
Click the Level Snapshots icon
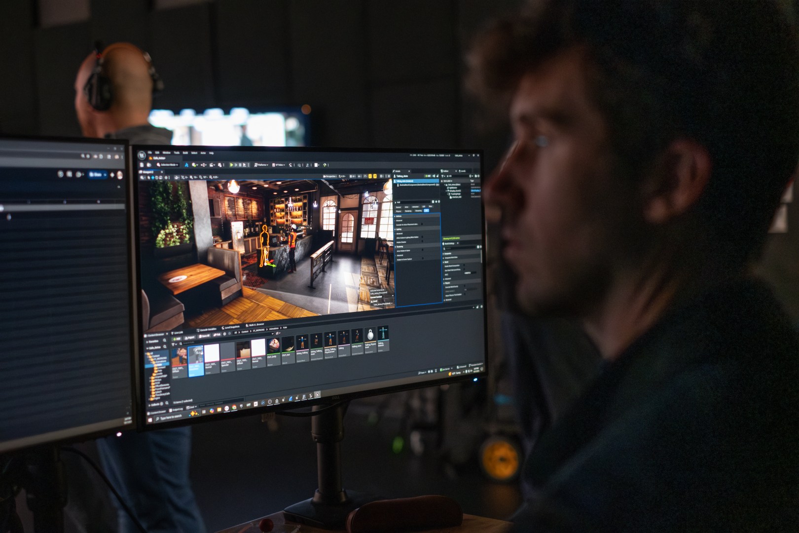pos(231,326)
